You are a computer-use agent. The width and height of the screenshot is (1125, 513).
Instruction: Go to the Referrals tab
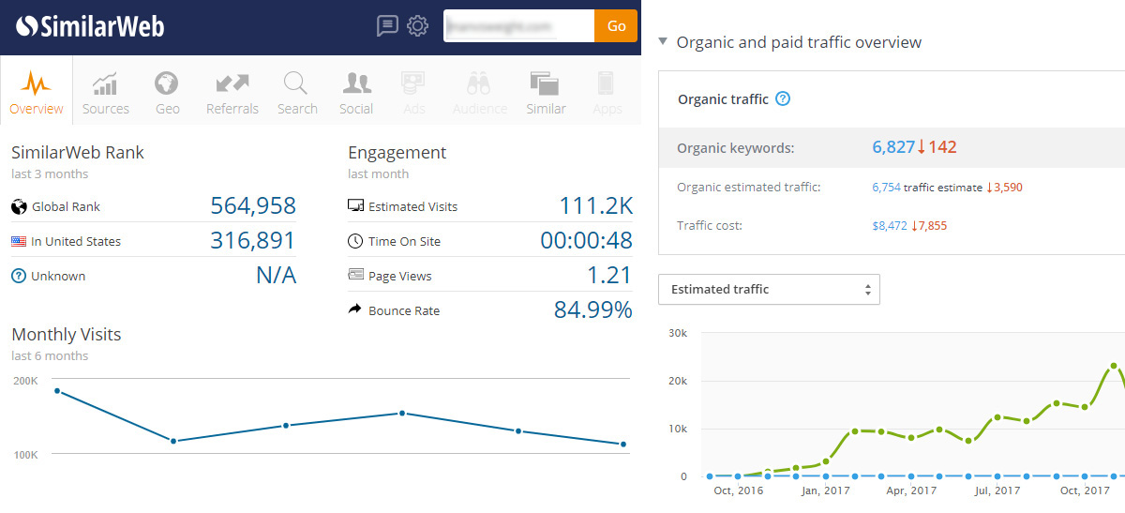click(232, 93)
